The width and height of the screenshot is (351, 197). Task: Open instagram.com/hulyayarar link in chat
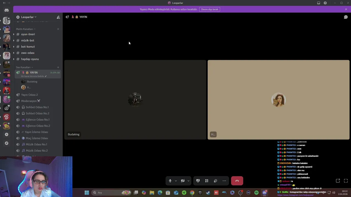[296, 195]
